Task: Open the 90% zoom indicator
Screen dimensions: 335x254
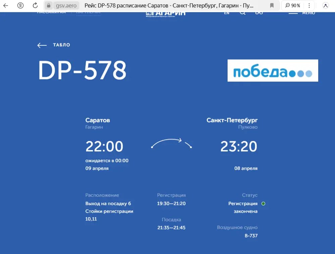Action: [x=293, y=6]
